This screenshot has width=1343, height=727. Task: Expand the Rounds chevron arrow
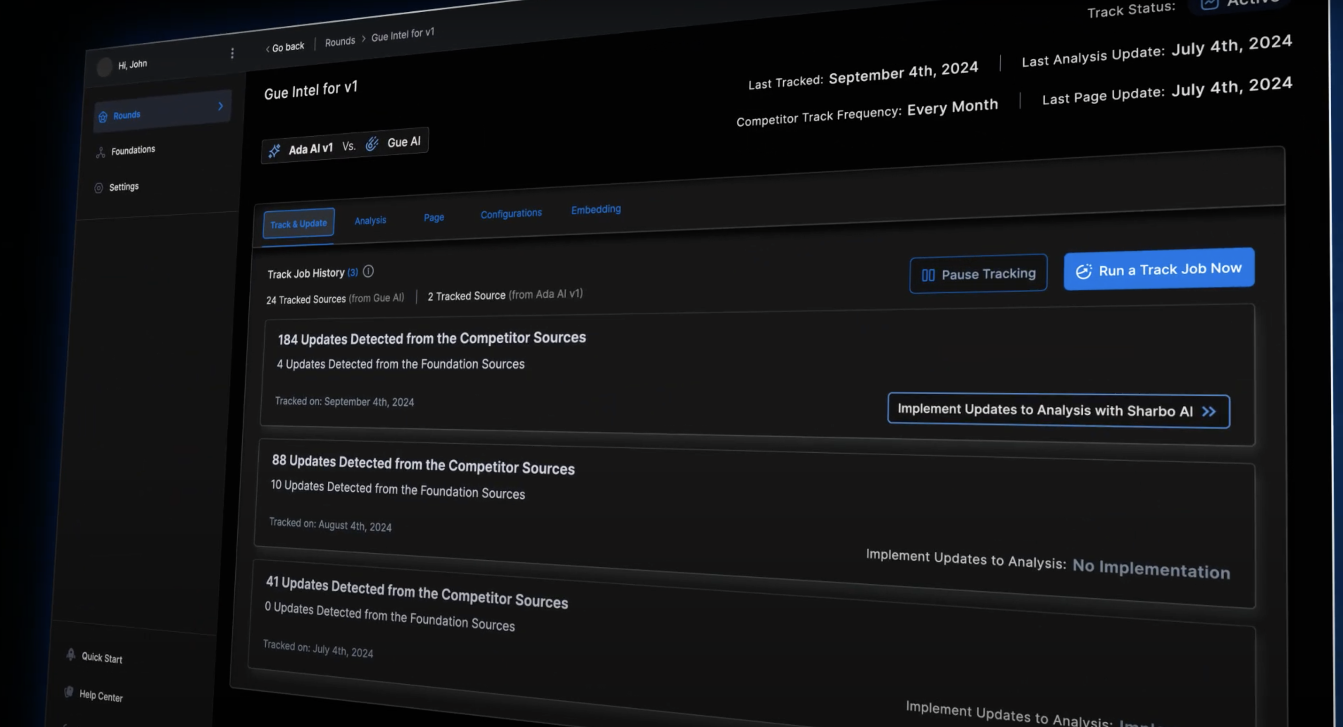tap(221, 107)
